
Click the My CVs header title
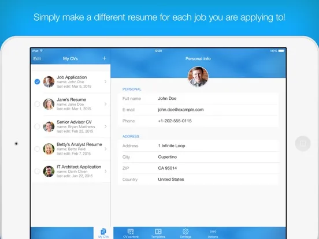[x=71, y=58]
